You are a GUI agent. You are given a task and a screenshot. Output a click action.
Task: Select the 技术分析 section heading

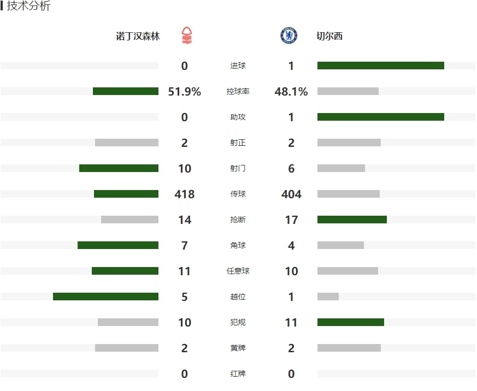[28, 6]
